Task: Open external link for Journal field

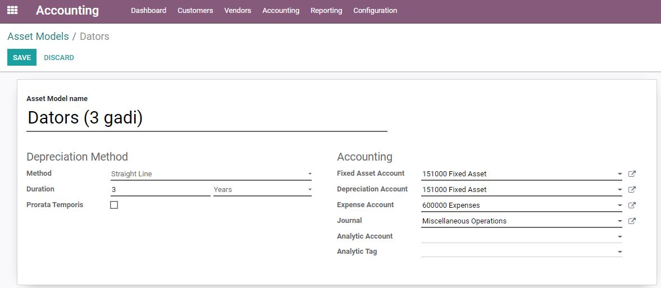Action: tap(632, 221)
